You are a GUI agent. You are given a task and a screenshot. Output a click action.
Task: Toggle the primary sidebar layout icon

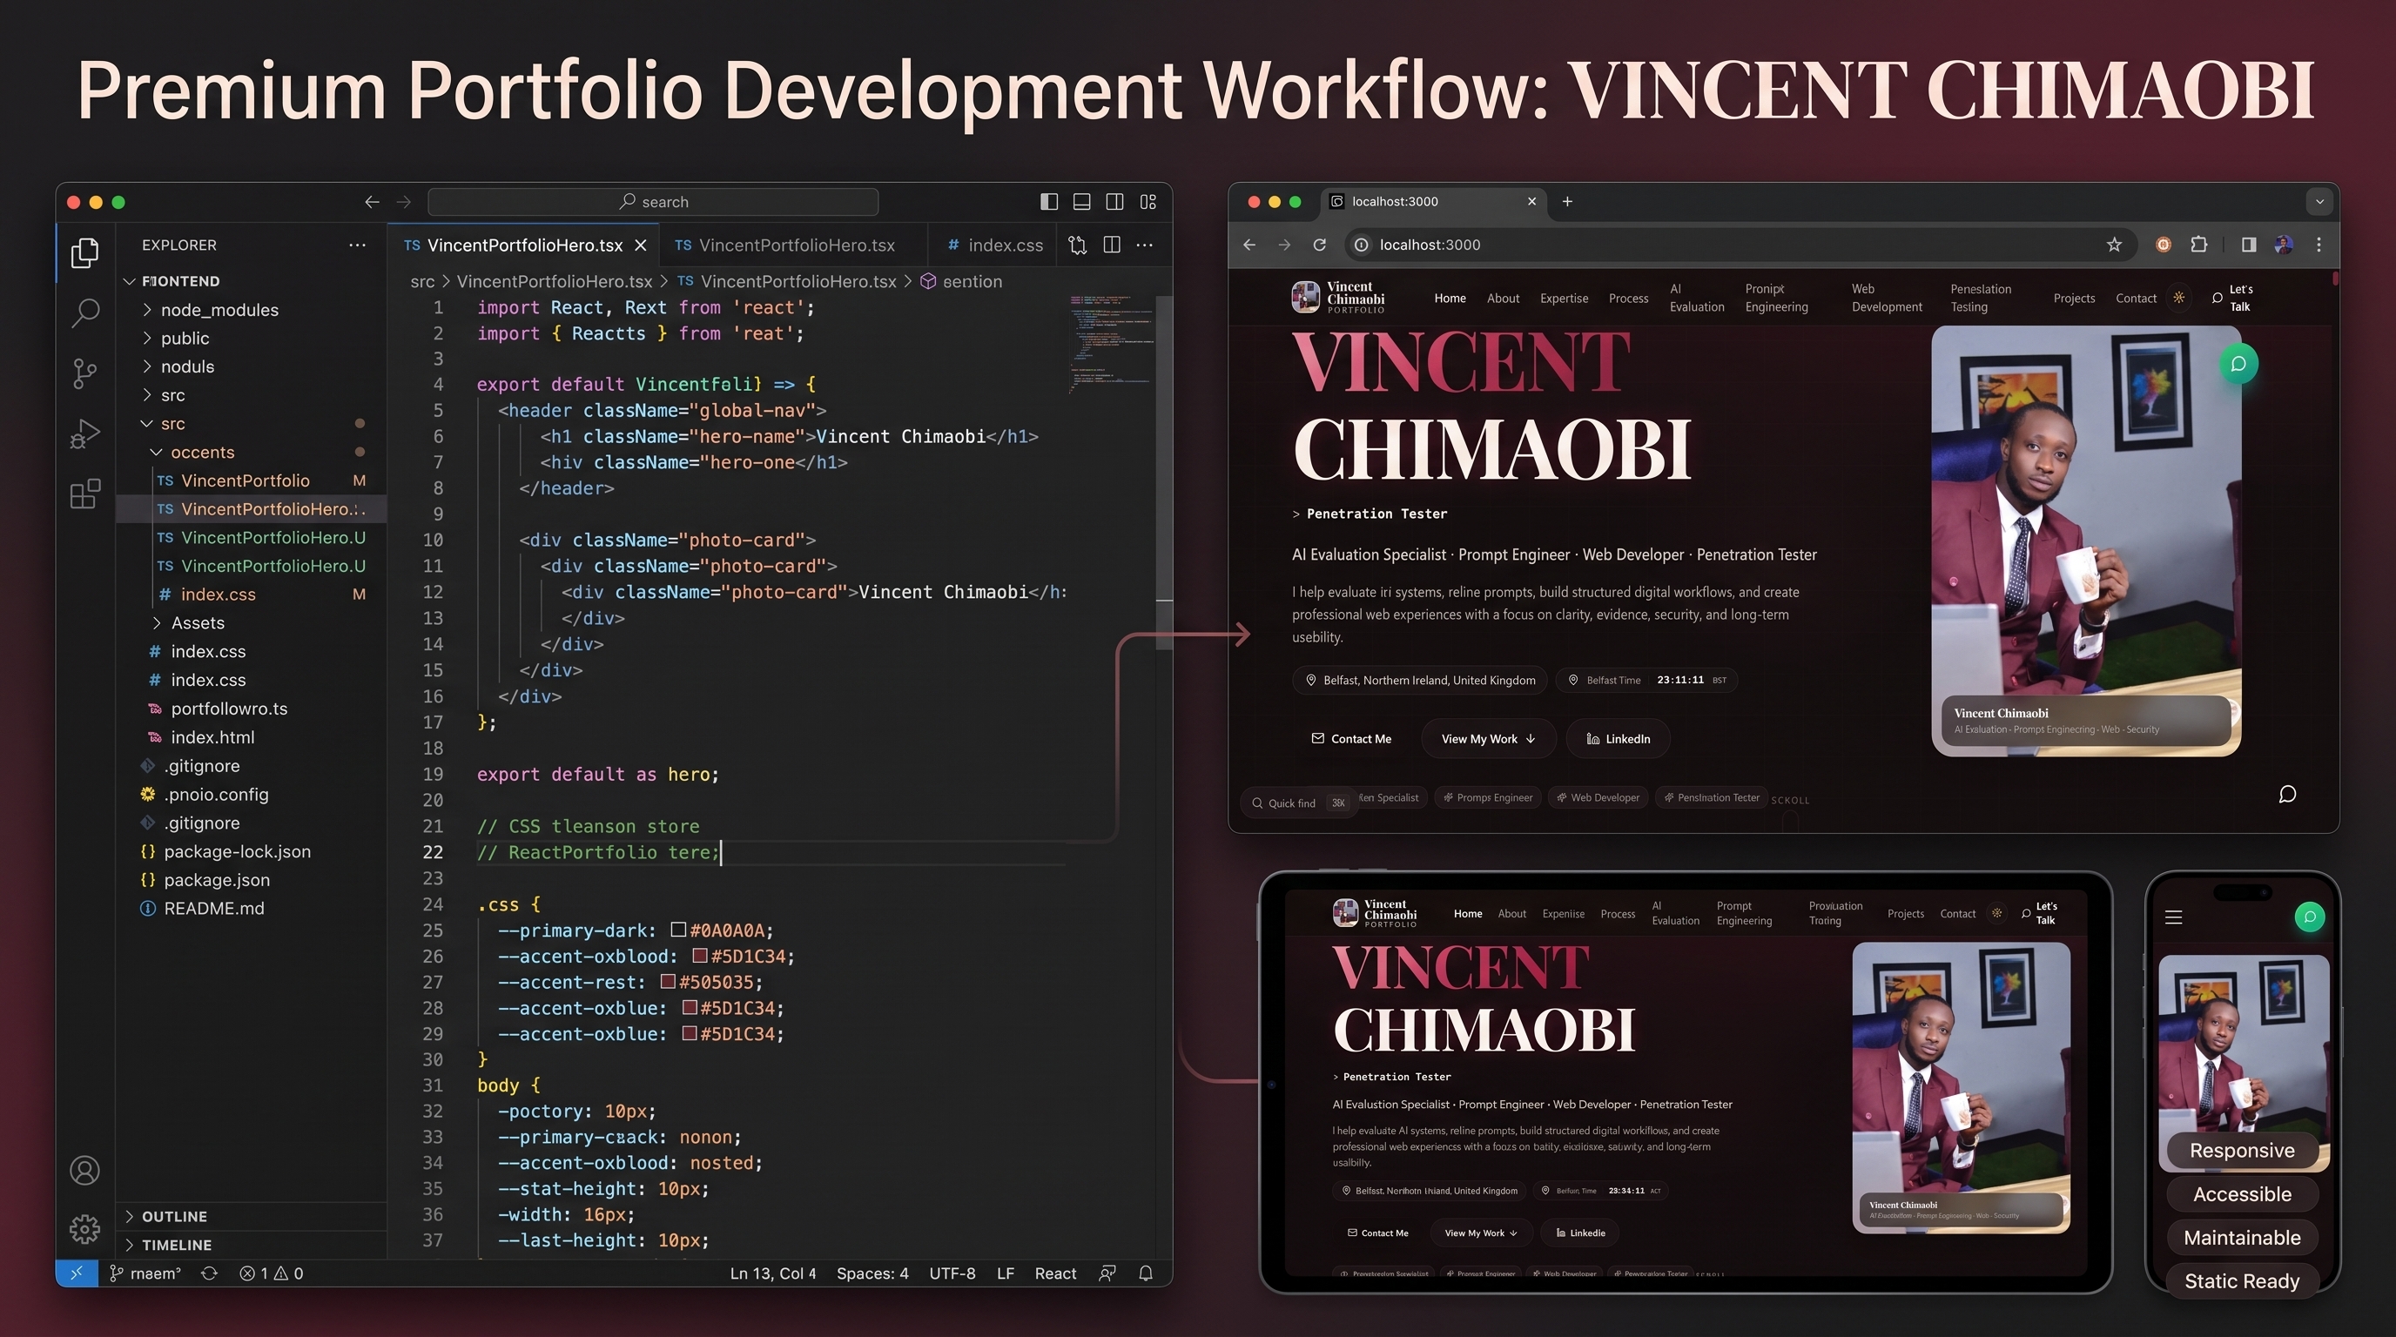pos(1048,202)
